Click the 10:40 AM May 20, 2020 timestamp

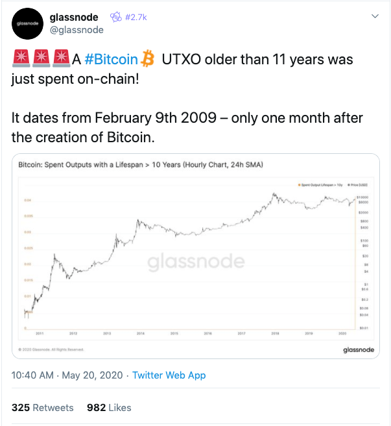(x=67, y=375)
